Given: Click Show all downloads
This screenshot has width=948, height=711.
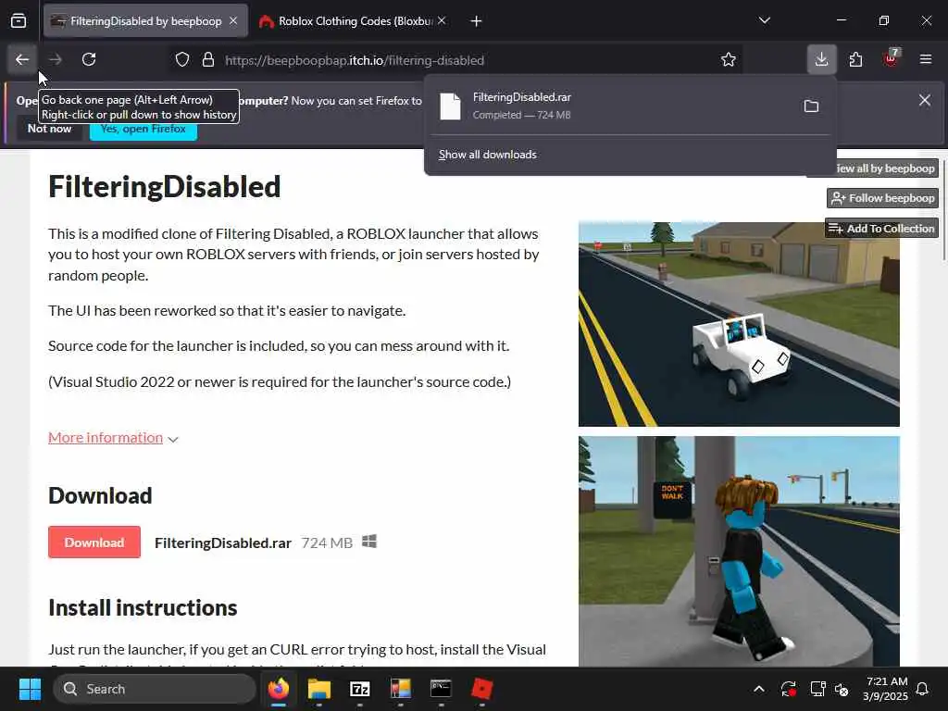Looking at the screenshot, I should pos(487,155).
